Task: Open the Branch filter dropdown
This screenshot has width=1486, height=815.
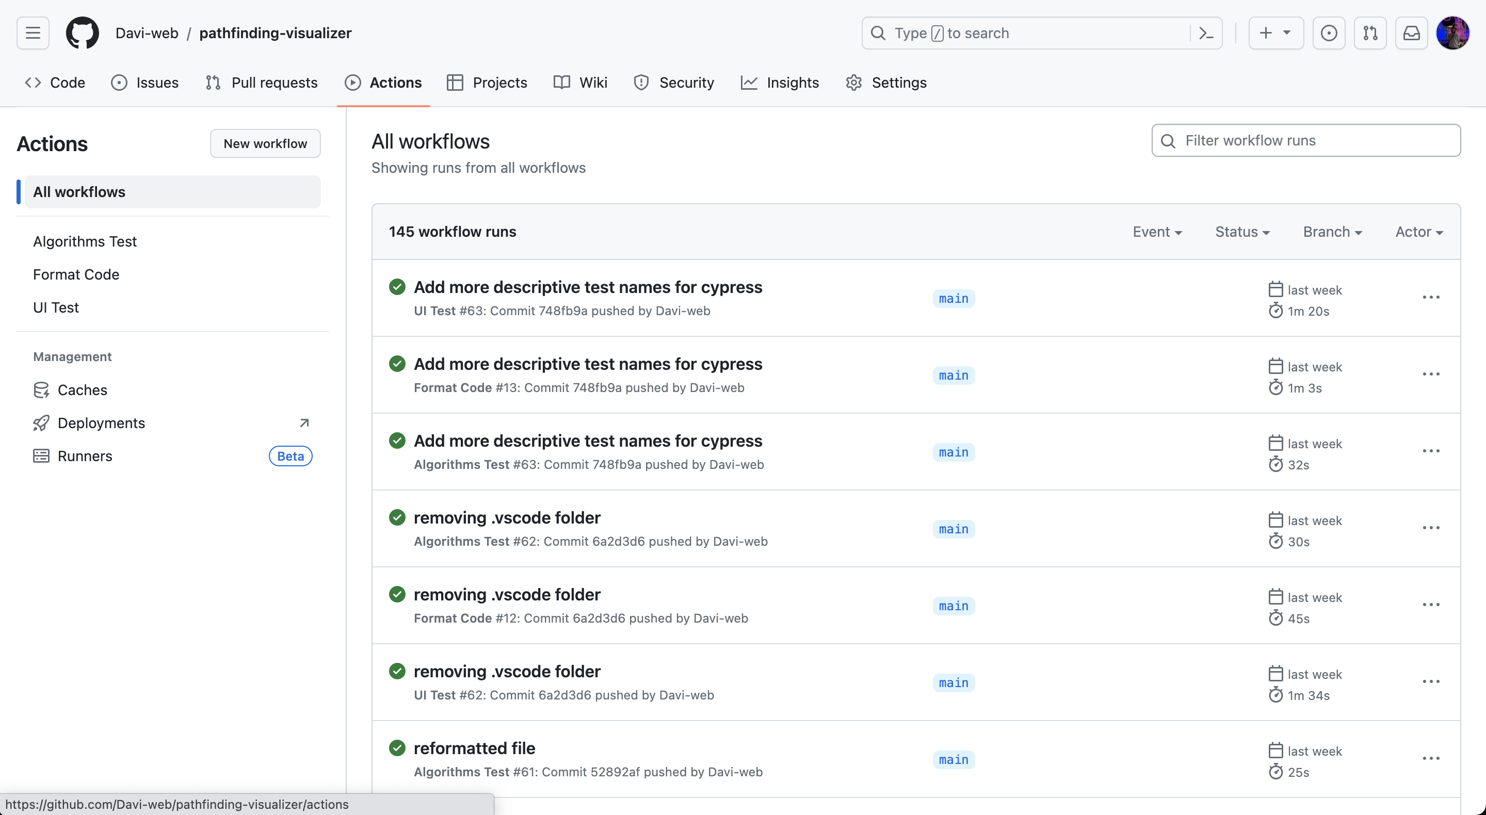Action: tap(1333, 231)
